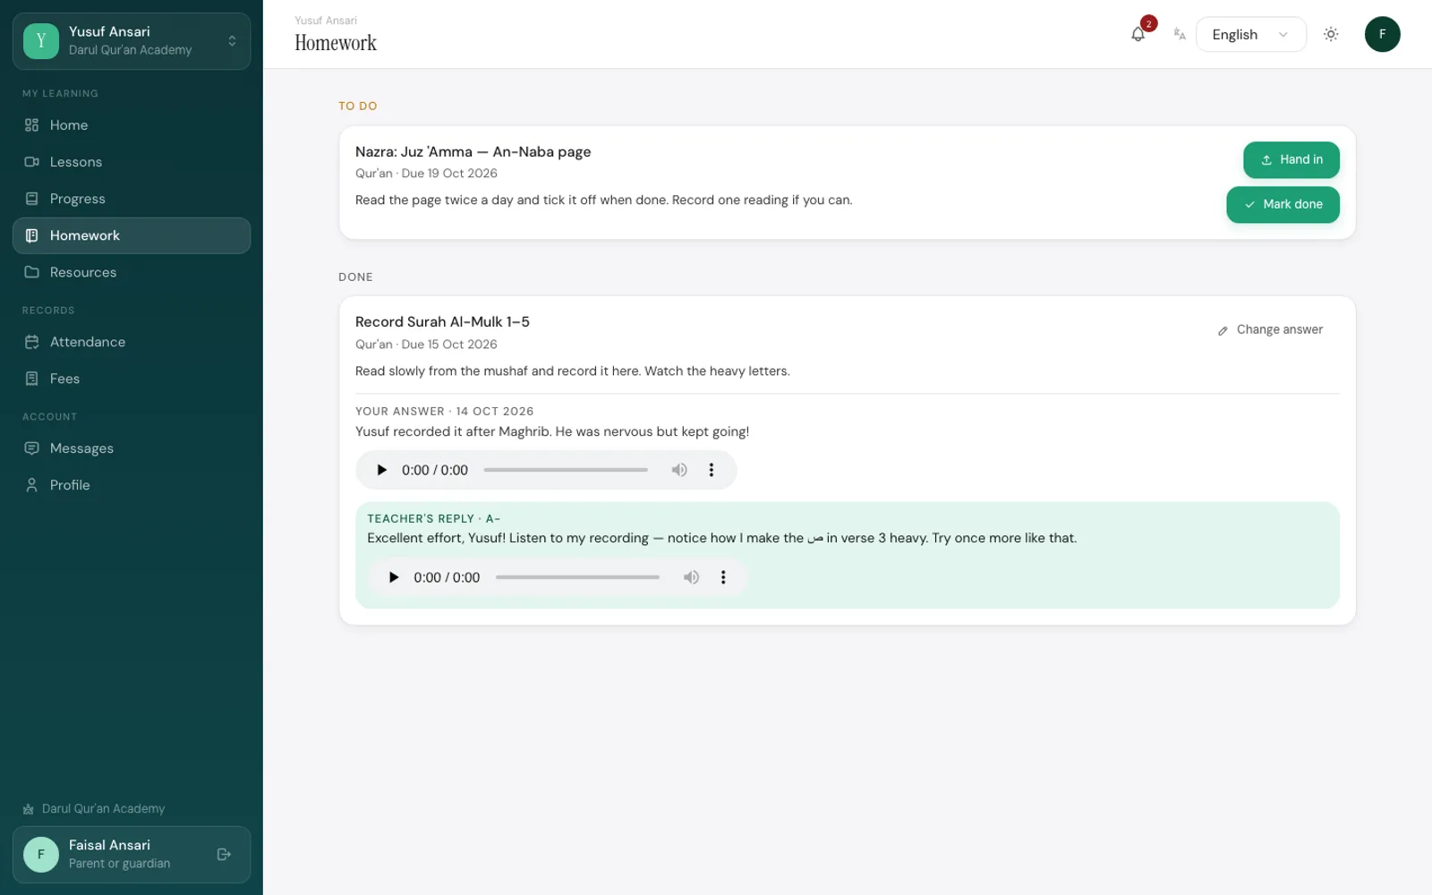Open Profile page
Screen dimensions: 1432x895
coord(132,485)
